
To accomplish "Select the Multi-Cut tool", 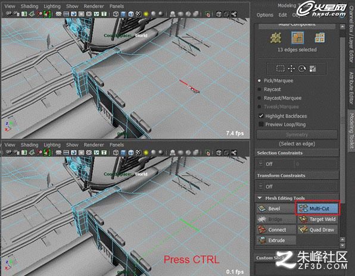I will pyautogui.click(x=318, y=208).
